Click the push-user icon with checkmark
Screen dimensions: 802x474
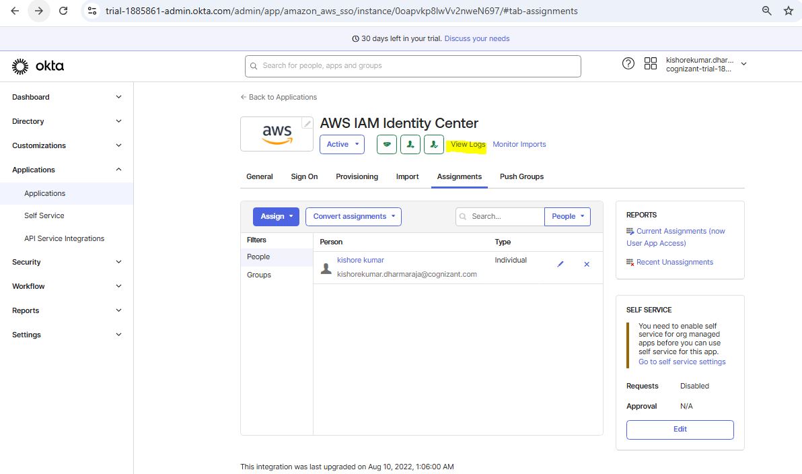pyautogui.click(x=434, y=144)
